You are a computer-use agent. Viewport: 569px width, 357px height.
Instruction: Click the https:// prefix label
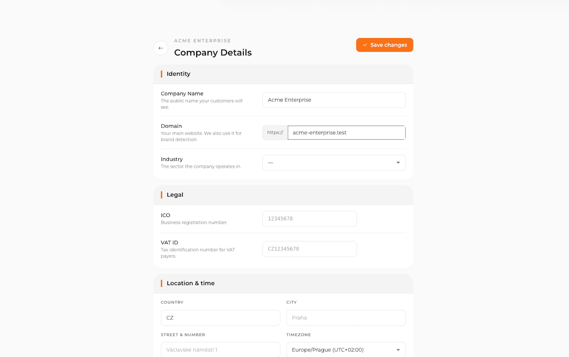tap(275, 133)
